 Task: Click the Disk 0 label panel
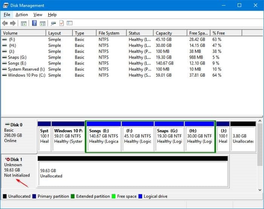point(19,136)
